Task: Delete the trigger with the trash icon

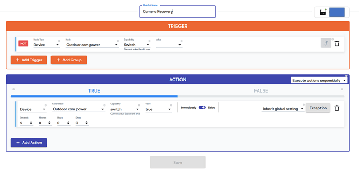Action: coord(337,44)
